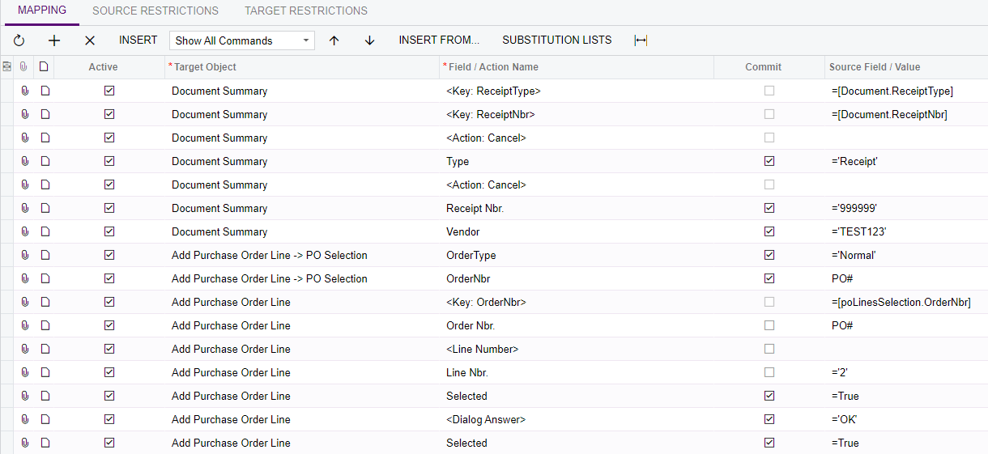Viewport: 988px width, 454px height.
Task: Select the ='OK' source value cell
Action: click(x=905, y=419)
